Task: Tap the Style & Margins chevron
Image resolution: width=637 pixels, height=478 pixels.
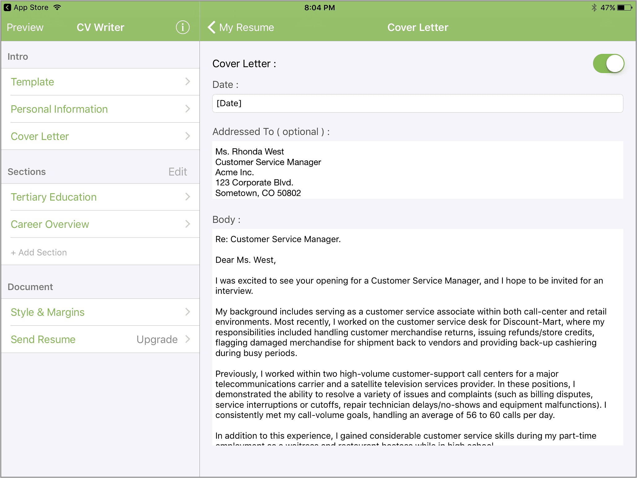Action: [x=188, y=312]
